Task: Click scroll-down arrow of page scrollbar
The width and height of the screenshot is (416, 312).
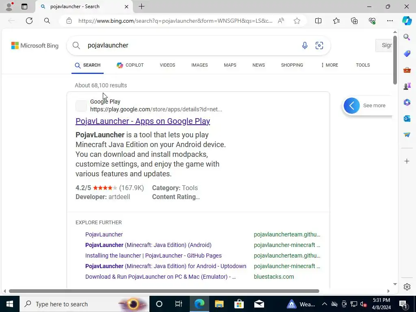Action: click(395, 284)
